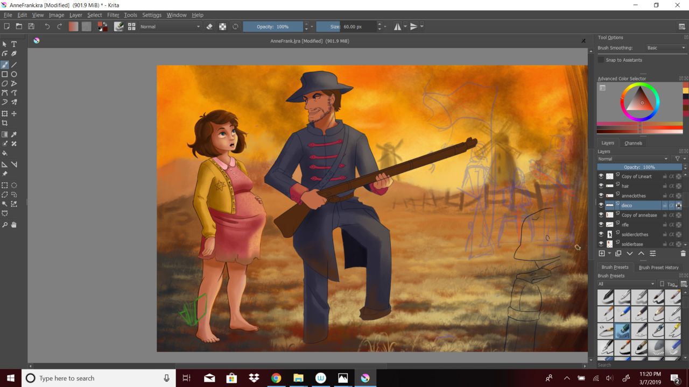Reload the original brush preset
This screenshot has height=387, width=689.
tap(235, 26)
